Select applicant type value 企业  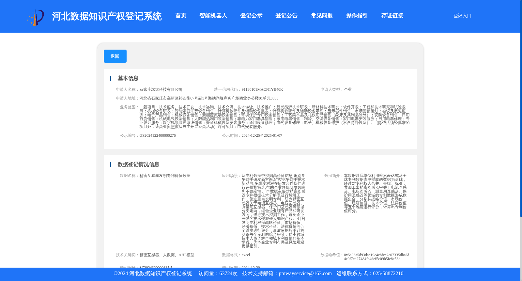[348, 89]
